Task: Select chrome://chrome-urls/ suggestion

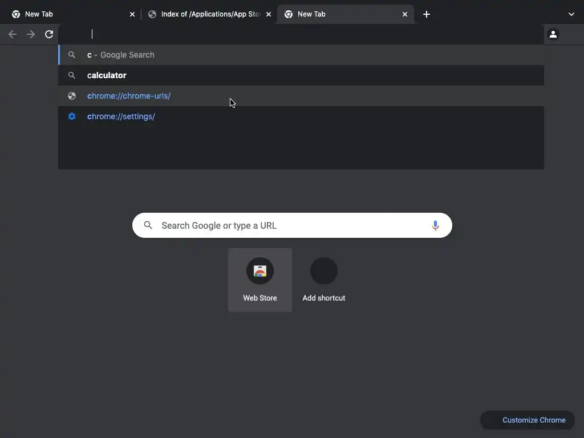Action: (x=301, y=96)
